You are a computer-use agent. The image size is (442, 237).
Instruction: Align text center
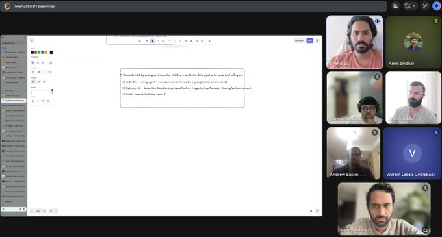(x=38, y=82)
